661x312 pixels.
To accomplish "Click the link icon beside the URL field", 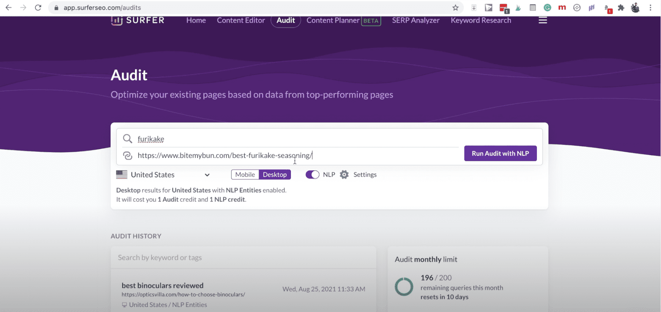I will click(x=127, y=156).
